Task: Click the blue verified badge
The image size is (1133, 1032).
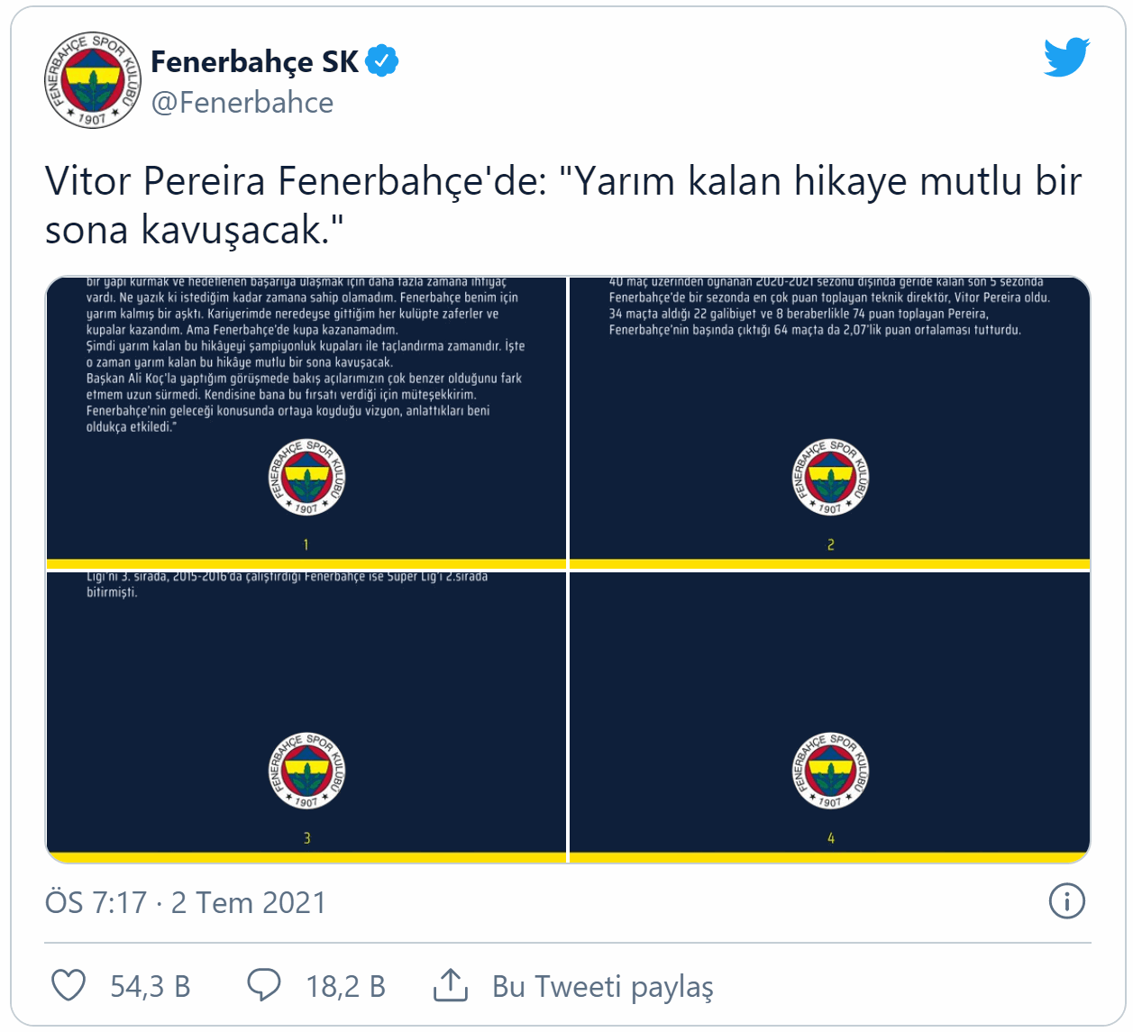Action: 382,61
